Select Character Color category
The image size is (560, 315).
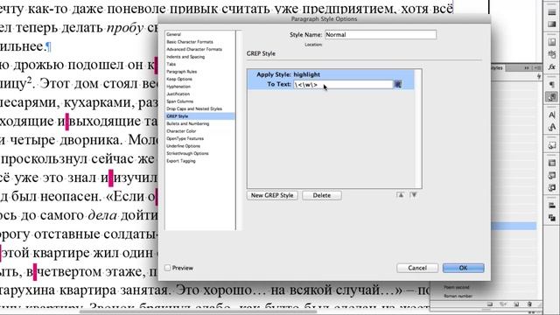click(181, 131)
